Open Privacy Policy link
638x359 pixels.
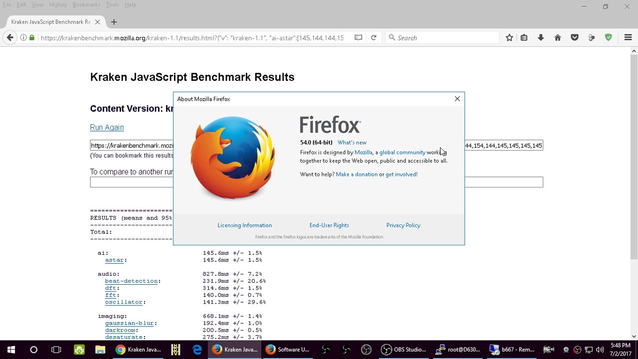coord(403,225)
